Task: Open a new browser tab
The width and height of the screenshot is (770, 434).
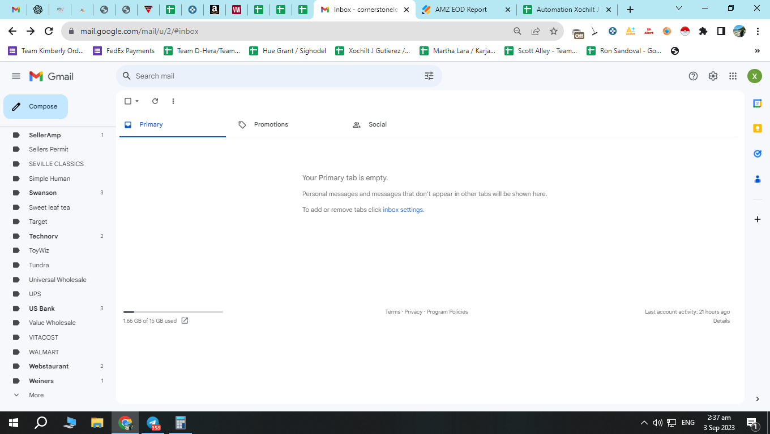Action: (630, 10)
